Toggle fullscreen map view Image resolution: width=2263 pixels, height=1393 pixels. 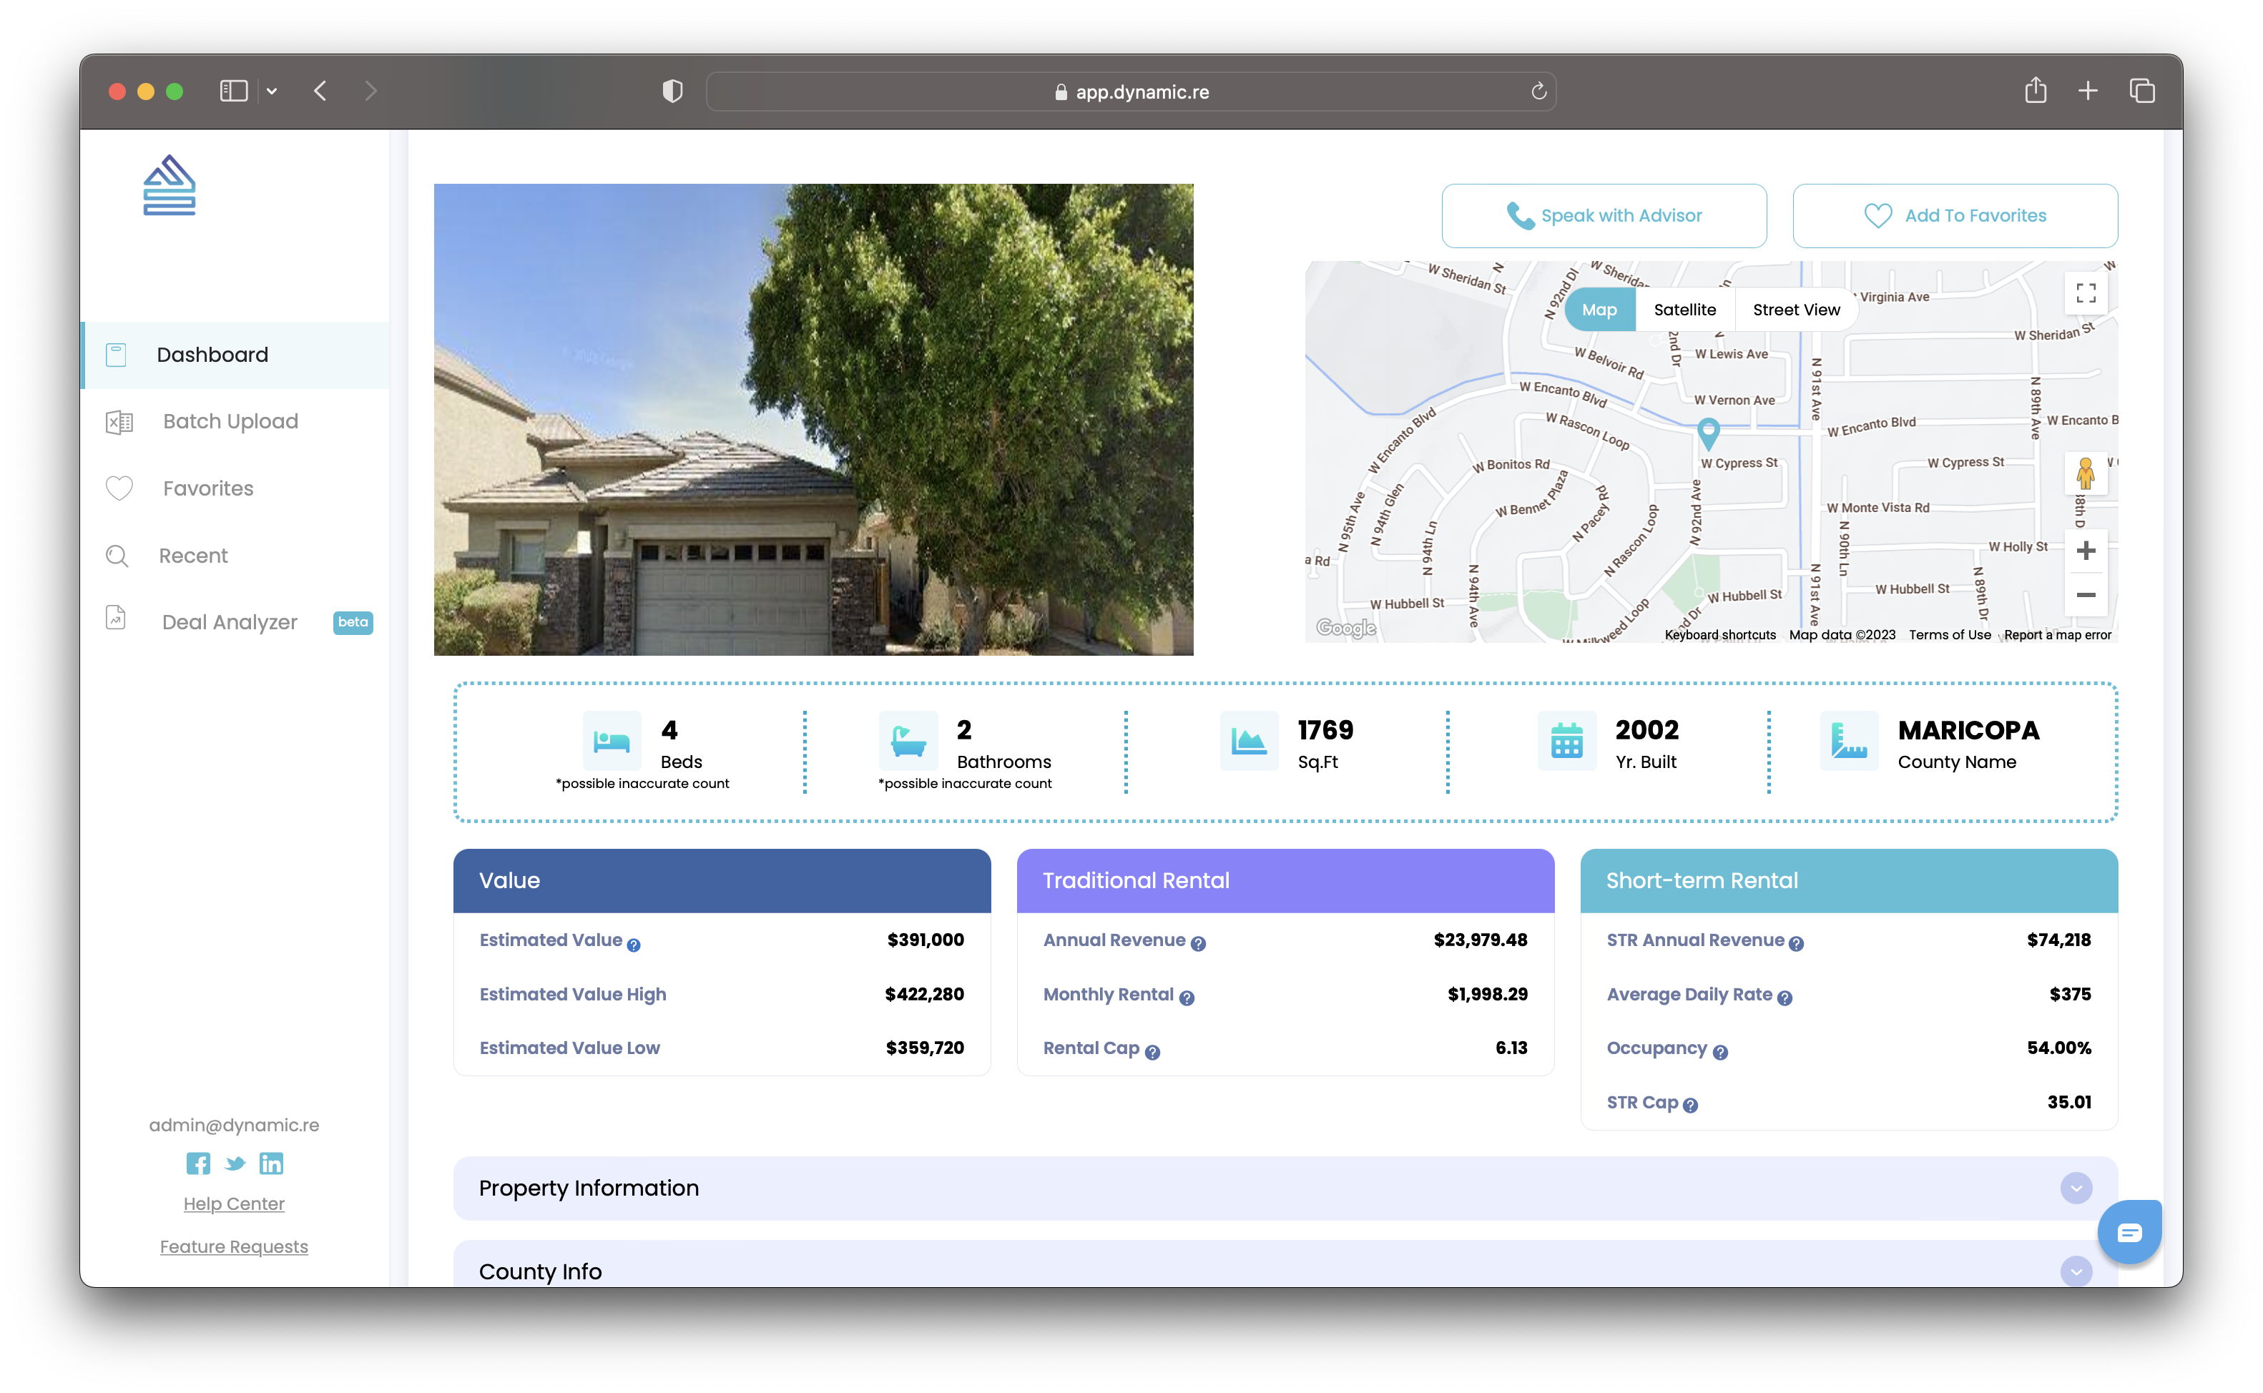(2085, 293)
